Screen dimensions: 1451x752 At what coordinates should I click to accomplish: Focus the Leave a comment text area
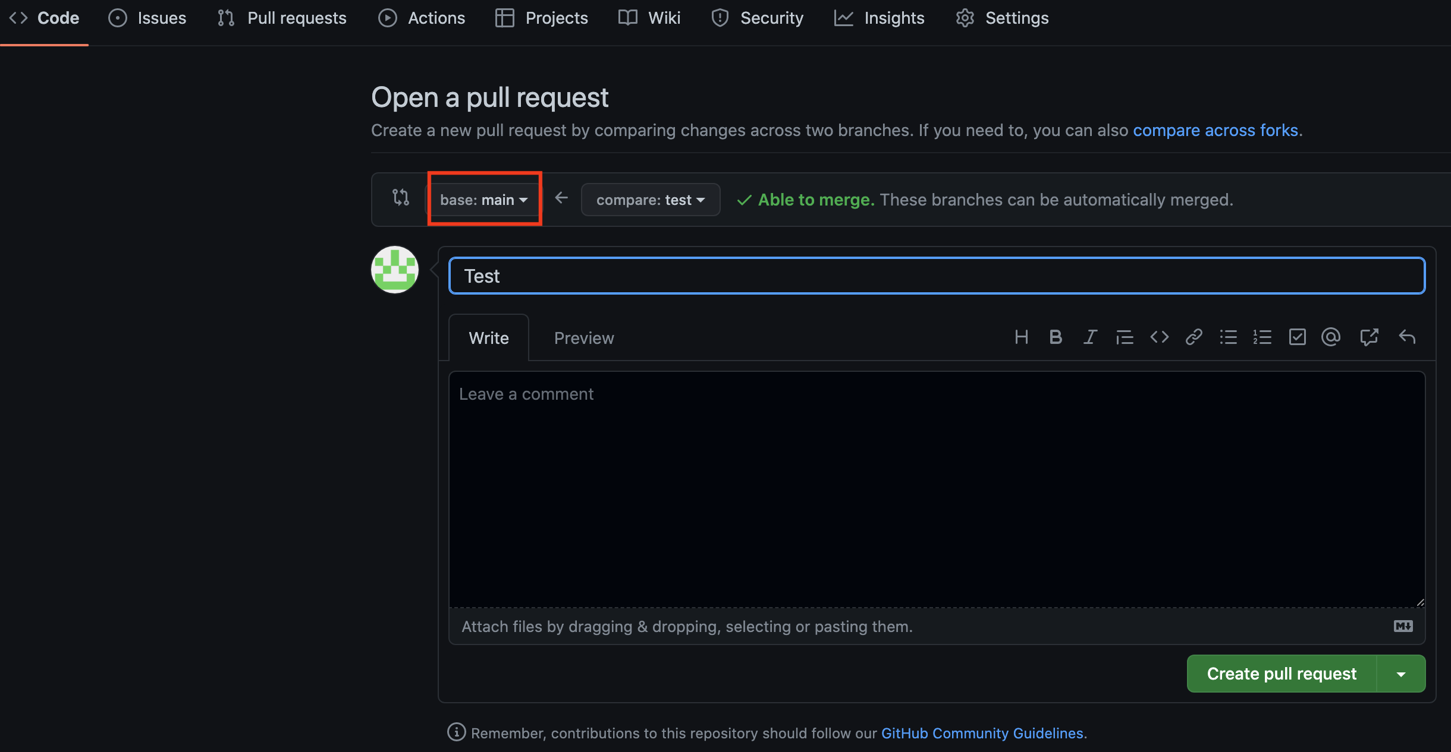click(937, 489)
